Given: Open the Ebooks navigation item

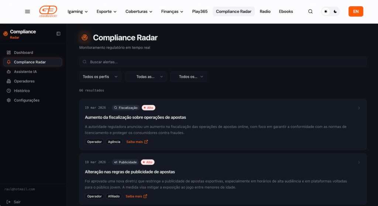Looking at the screenshot, I should click(286, 11).
